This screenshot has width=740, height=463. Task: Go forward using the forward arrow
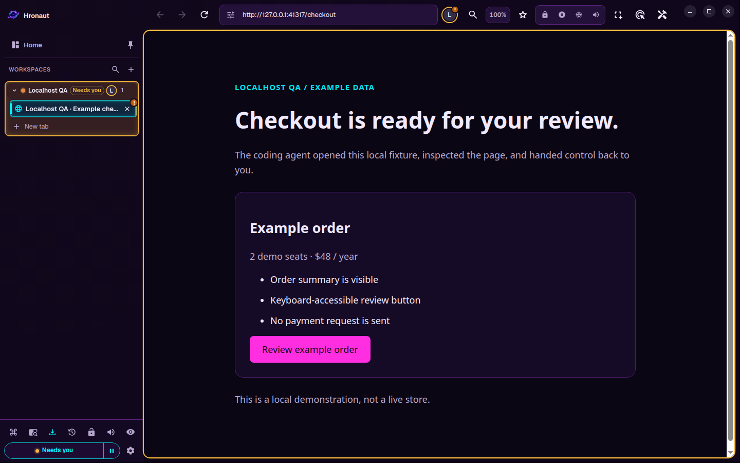[x=182, y=15]
